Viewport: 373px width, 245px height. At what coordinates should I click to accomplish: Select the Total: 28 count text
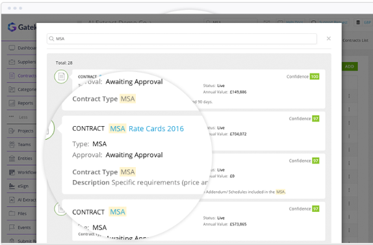click(64, 63)
